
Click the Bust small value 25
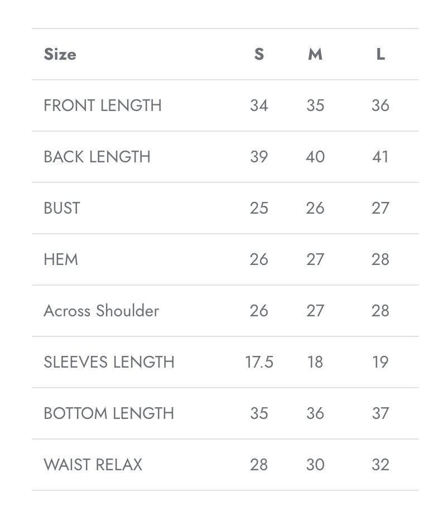[259, 208]
